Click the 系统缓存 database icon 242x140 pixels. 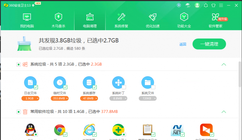click(x=89, y=83)
